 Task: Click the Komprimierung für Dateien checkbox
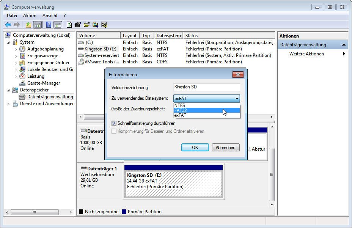pos(114,131)
